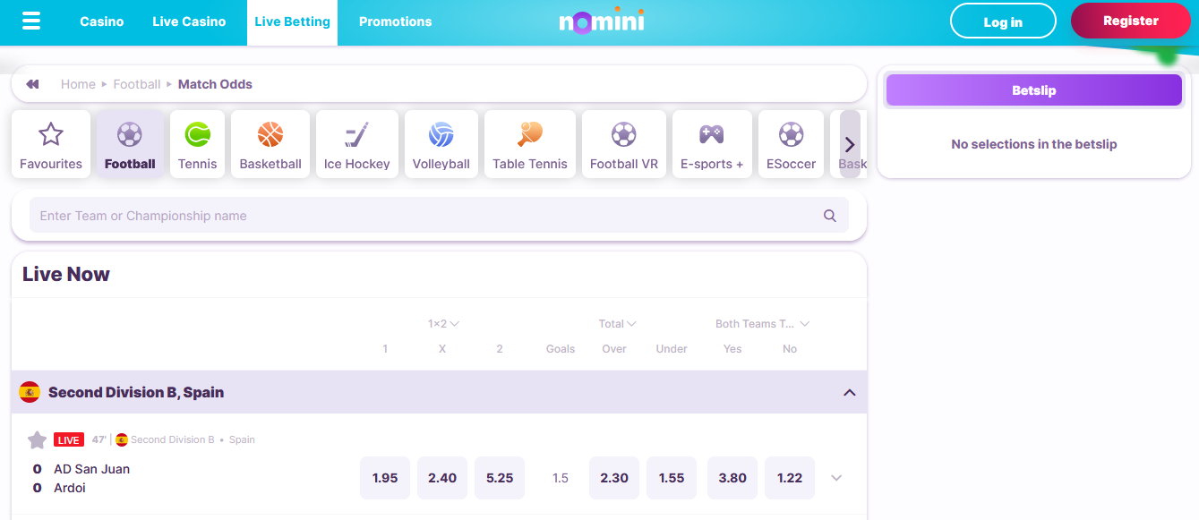Image resolution: width=1199 pixels, height=520 pixels.
Task: Select the Tennis sport category
Action: coord(198,144)
